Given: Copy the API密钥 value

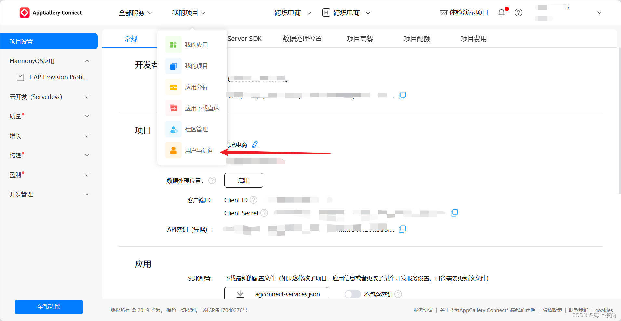Looking at the screenshot, I should click(x=402, y=229).
